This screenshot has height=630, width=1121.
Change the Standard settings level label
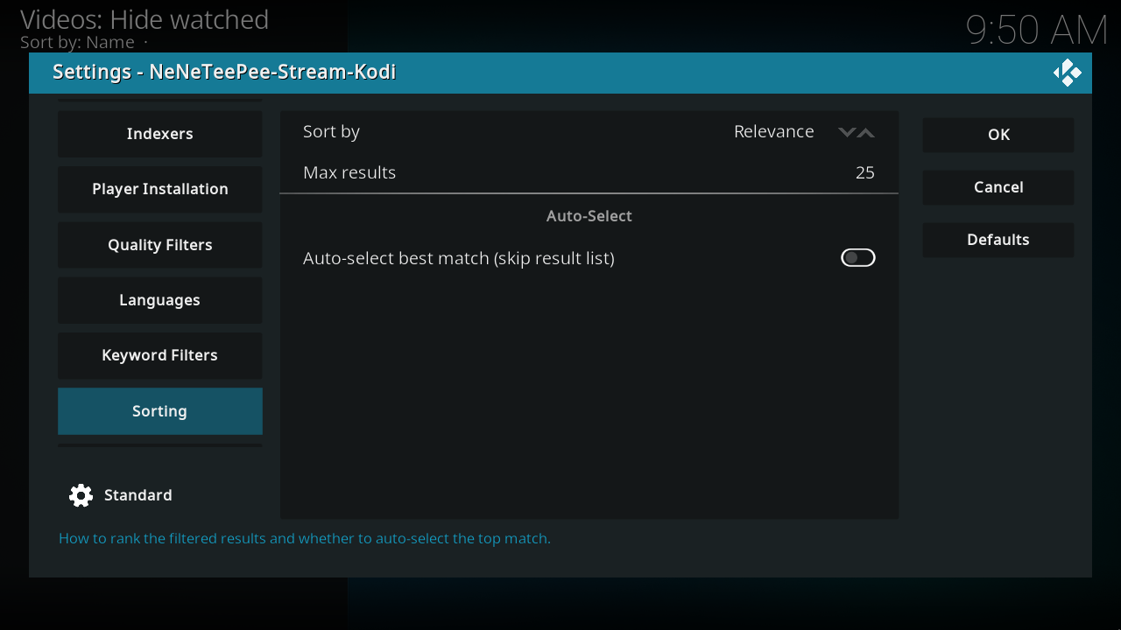click(138, 495)
